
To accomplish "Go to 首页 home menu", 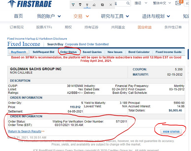I will tap(18, 16).
